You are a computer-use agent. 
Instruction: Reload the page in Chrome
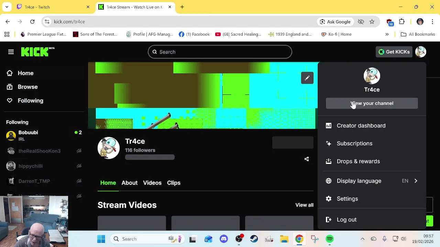click(32, 22)
